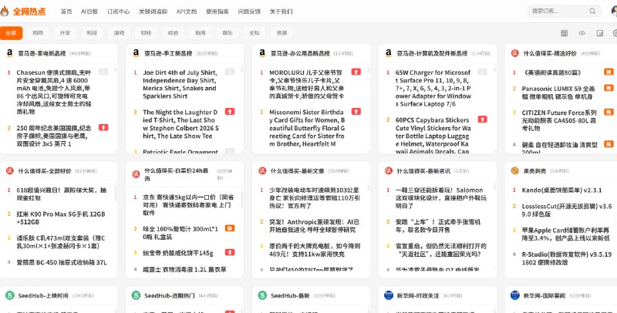This screenshot has height=313, width=617.
Task: Click the SeedHub-上映时间 green S icon
Action: pyautogui.click(x=10, y=295)
